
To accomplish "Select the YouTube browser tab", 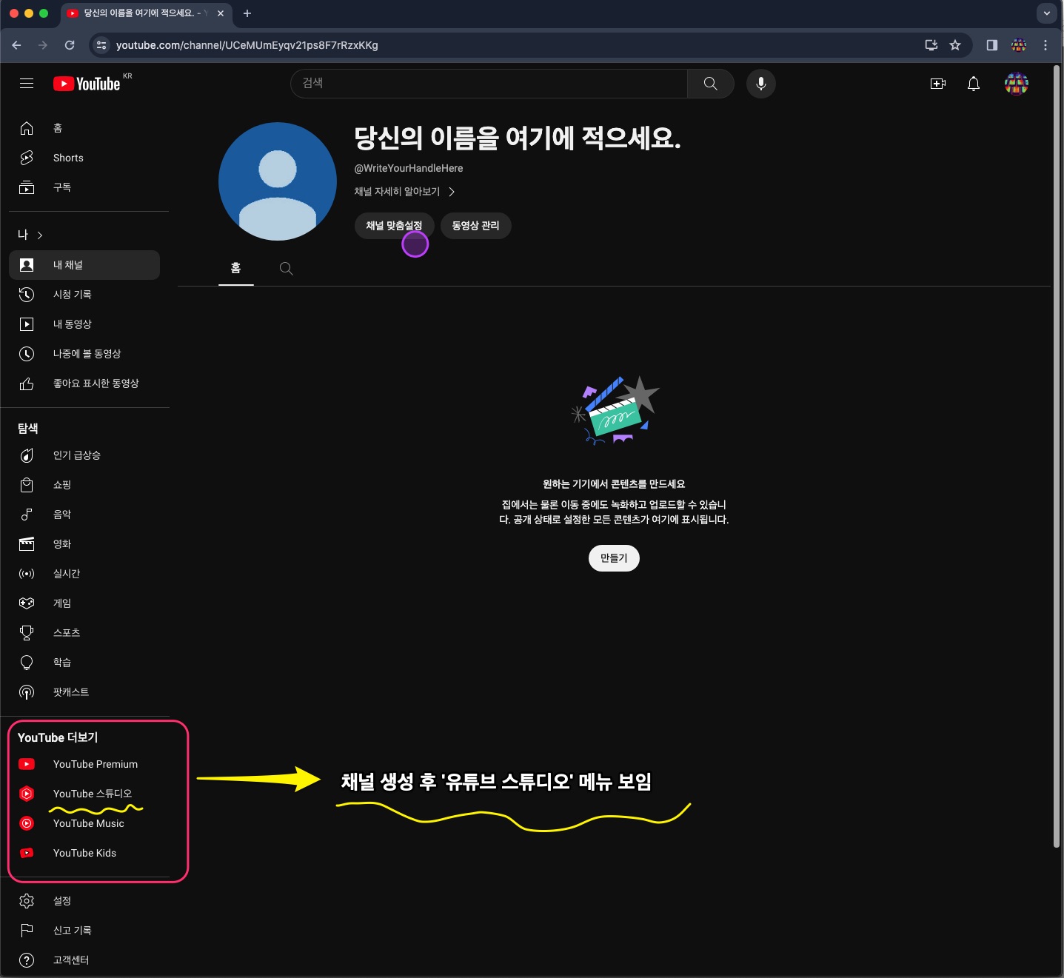I will tap(144, 13).
